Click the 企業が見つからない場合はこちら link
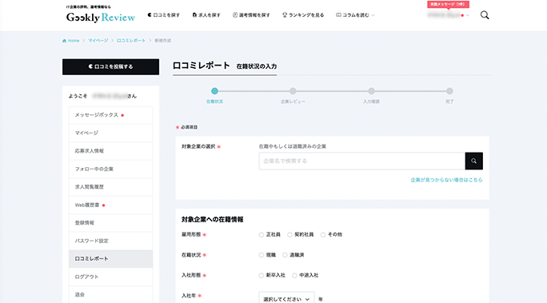 pos(446,180)
